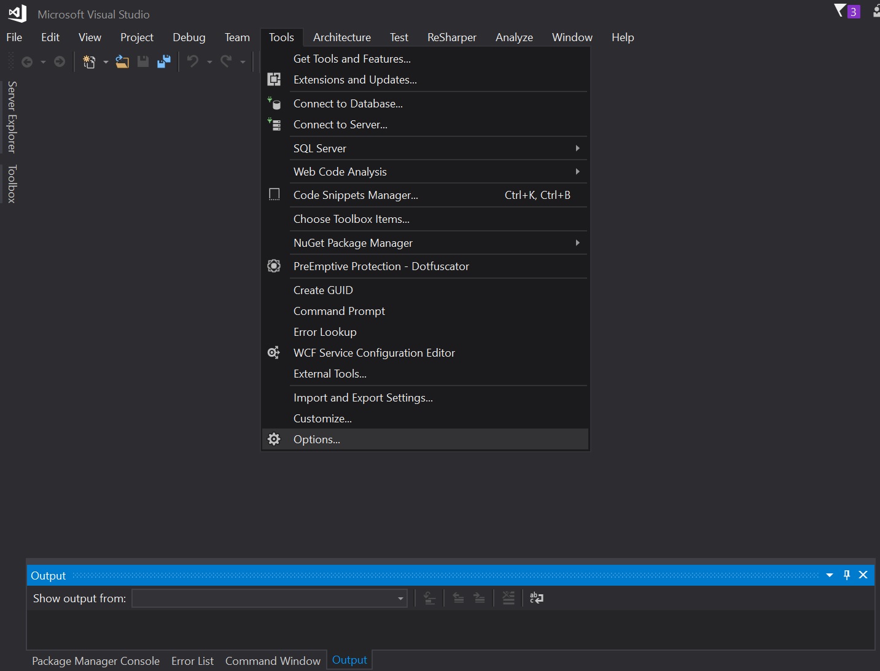The width and height of the screenshot is (880, 671).
Task: Switch to the Error List tab
Action: [192, 661]
